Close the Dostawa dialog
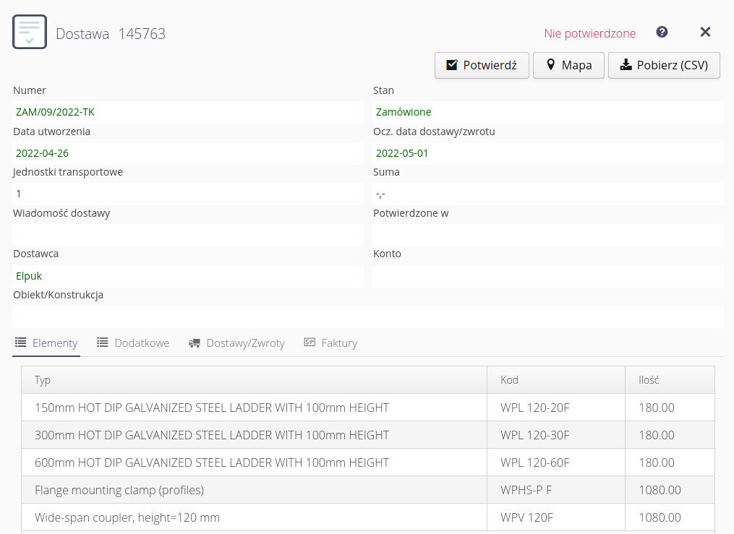Screen dimensions: 734x534 pyautogui.click(x=706, y=32)
